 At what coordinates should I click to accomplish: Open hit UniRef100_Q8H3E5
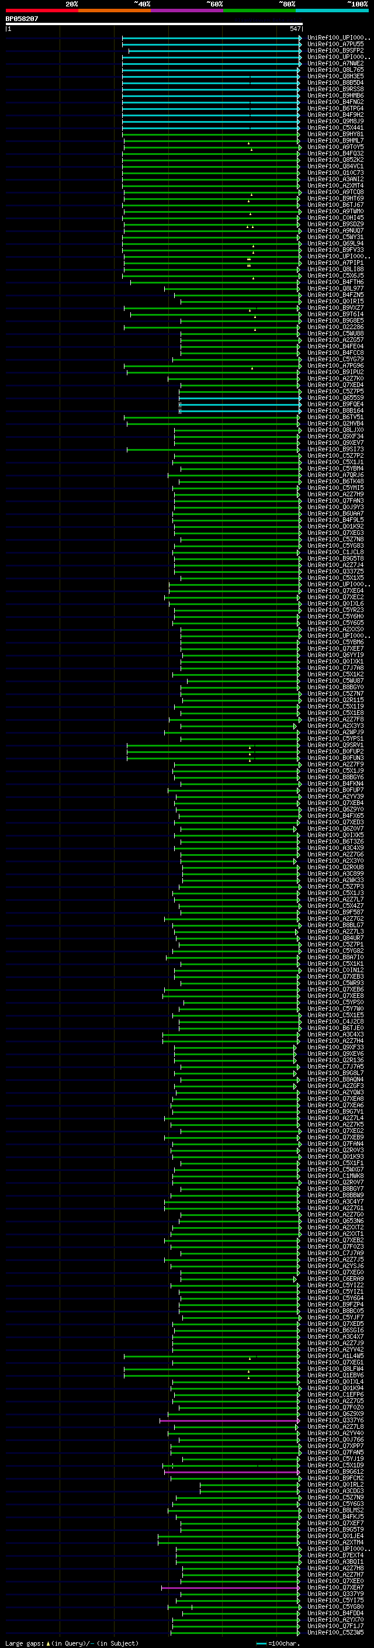335,77
